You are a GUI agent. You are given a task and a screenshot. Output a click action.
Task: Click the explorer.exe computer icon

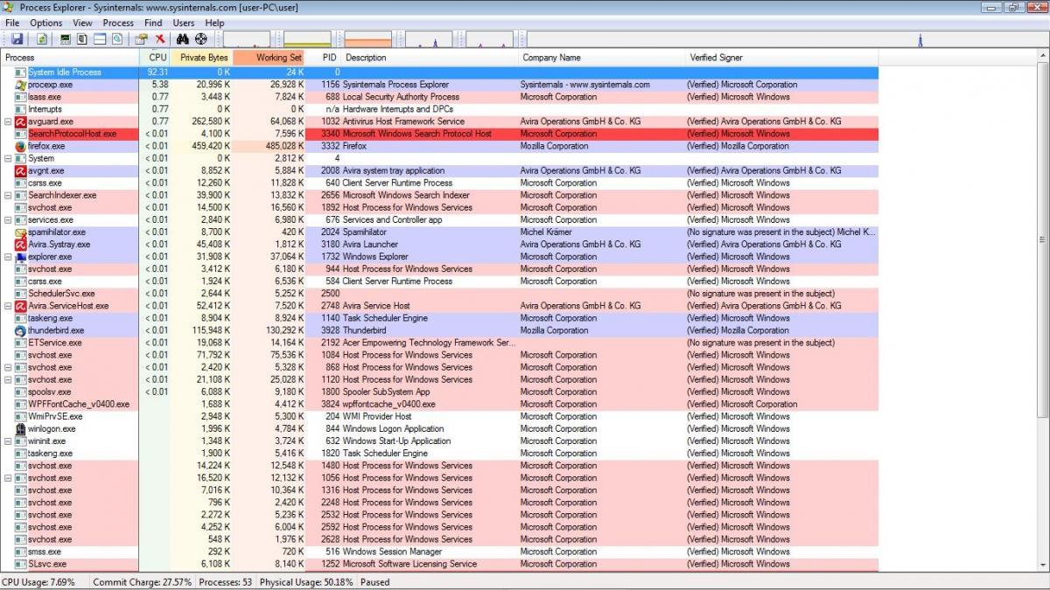(21, 257)
